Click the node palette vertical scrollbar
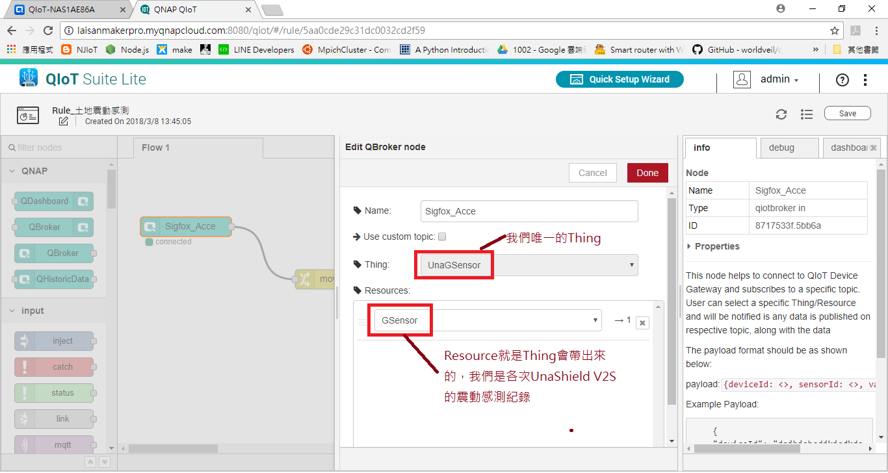Screen dimensions: 888x473 (x=112, y=188)
